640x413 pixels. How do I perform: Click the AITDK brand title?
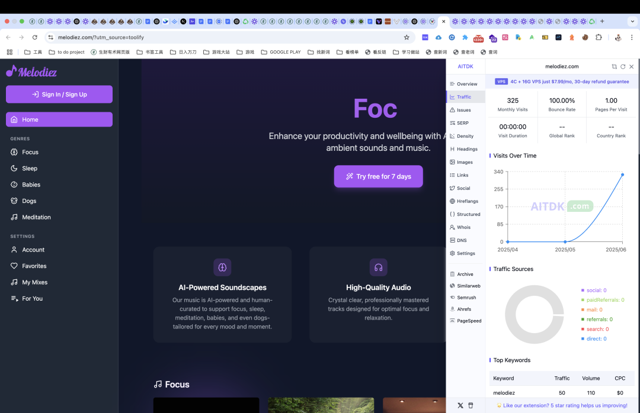[465, 66]
